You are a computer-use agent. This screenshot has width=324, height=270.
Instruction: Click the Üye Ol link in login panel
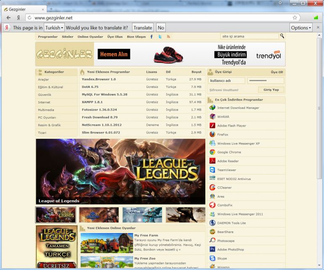click(x=277, y=72)
